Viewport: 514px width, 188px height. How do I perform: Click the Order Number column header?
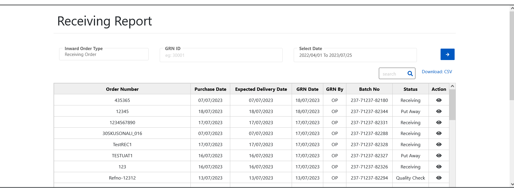122,89
